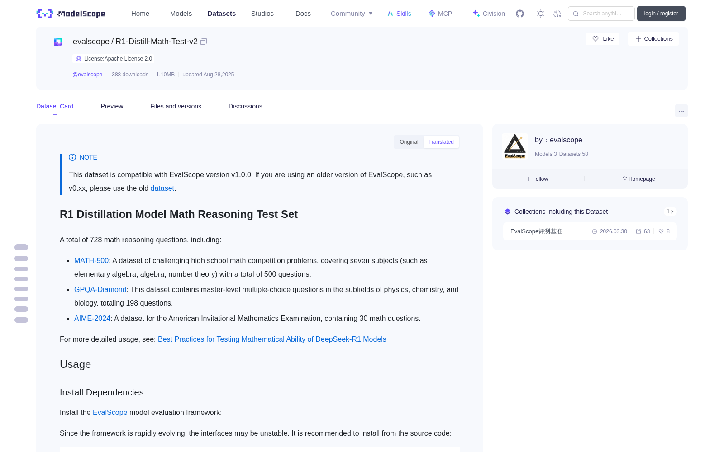
Task: Expand the Community dropdown menu
Action: pyautogui.click(x=352, y=14)
